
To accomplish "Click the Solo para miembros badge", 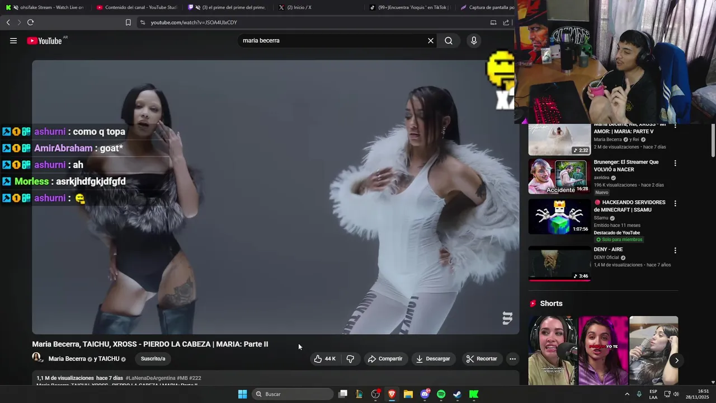I will [x=619, y=240].
